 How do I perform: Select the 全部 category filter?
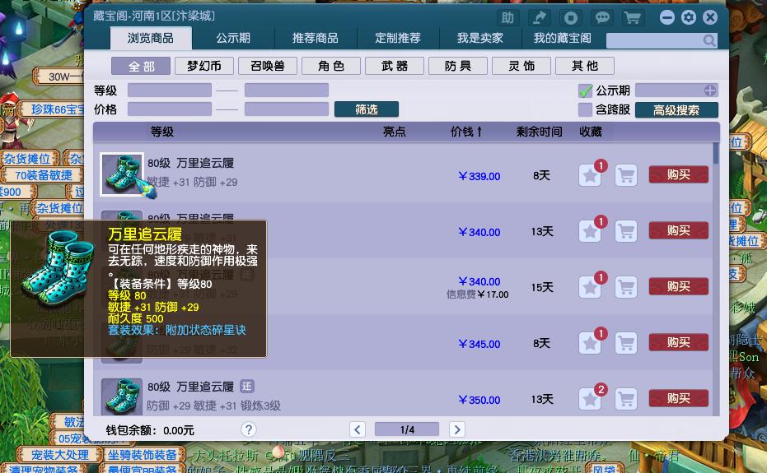click(141, 66)
